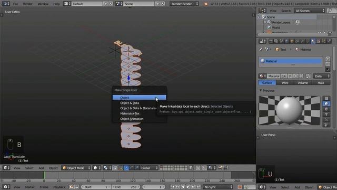Open the screen layout browse icon

tap(67, 4)
